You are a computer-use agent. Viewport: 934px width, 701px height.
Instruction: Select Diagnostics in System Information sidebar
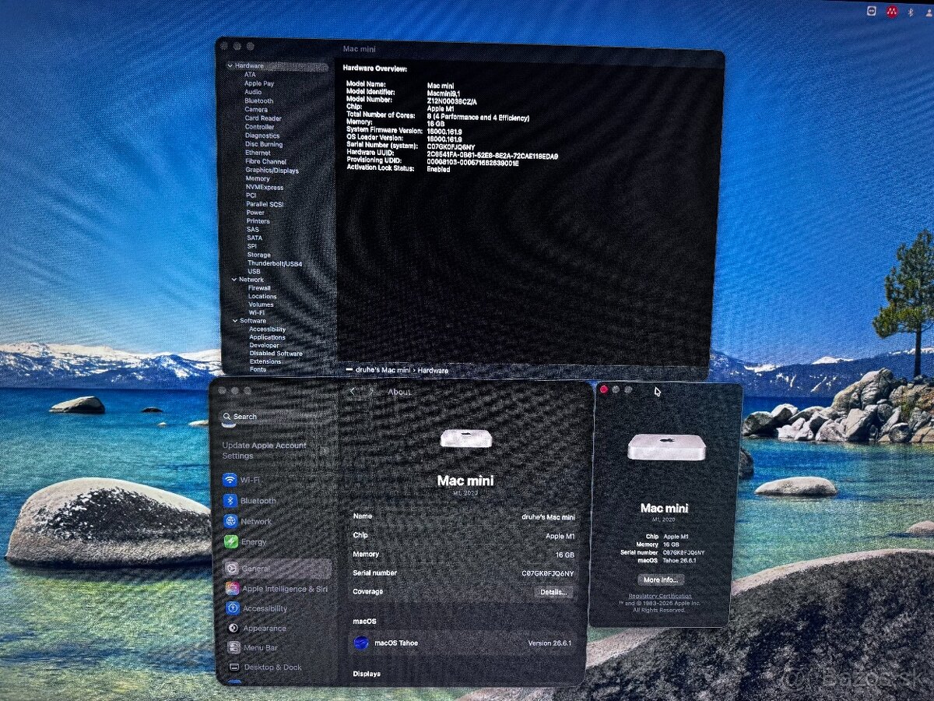262,136
